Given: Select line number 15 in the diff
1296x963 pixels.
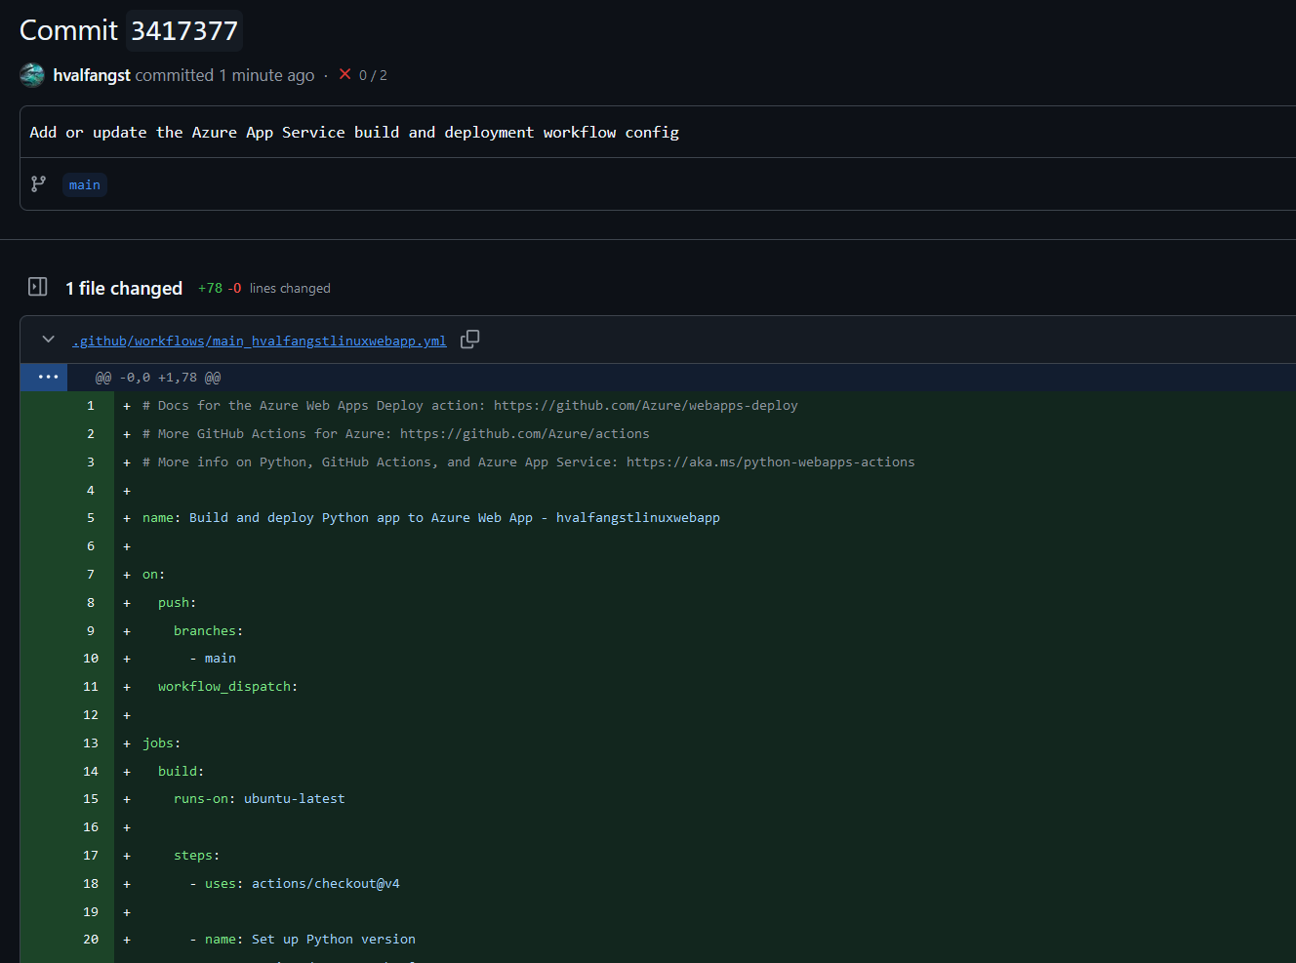Looking at the screenshot, I should click(91, 799).
